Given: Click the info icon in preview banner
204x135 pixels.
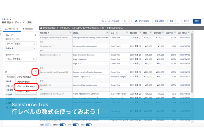Looking at the screenshot, I should [x=41, y=28].
